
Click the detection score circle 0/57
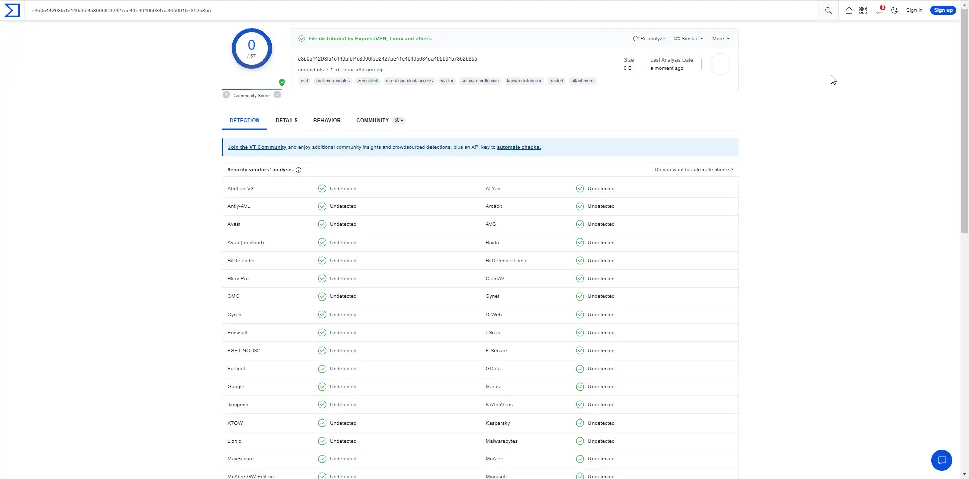(252, 49)
